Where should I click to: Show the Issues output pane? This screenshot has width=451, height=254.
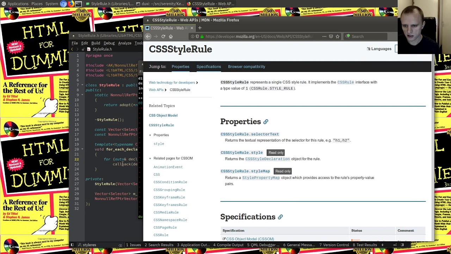tap(134, 245)
